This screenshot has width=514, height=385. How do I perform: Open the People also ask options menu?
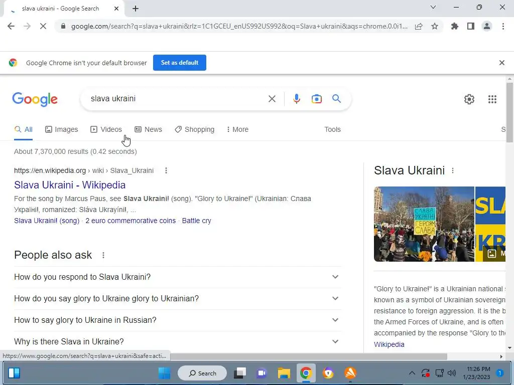[103, 255]
